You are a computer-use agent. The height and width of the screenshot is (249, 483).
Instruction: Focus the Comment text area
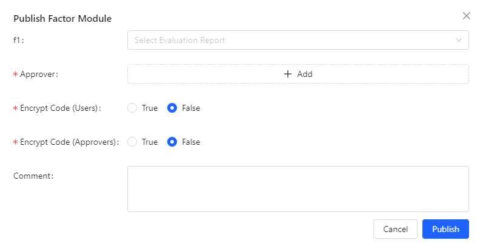(x=298, y=189)
